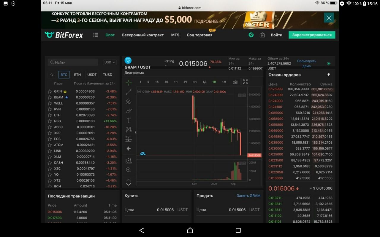Click the Цена field under Купить
The image size is (380, 237).
156,210
